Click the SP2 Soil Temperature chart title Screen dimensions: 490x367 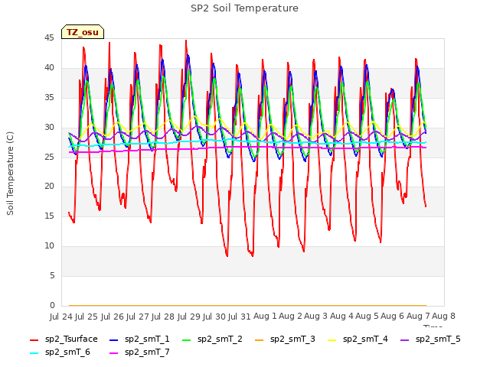pyautogui.click(x=244, y=8)
